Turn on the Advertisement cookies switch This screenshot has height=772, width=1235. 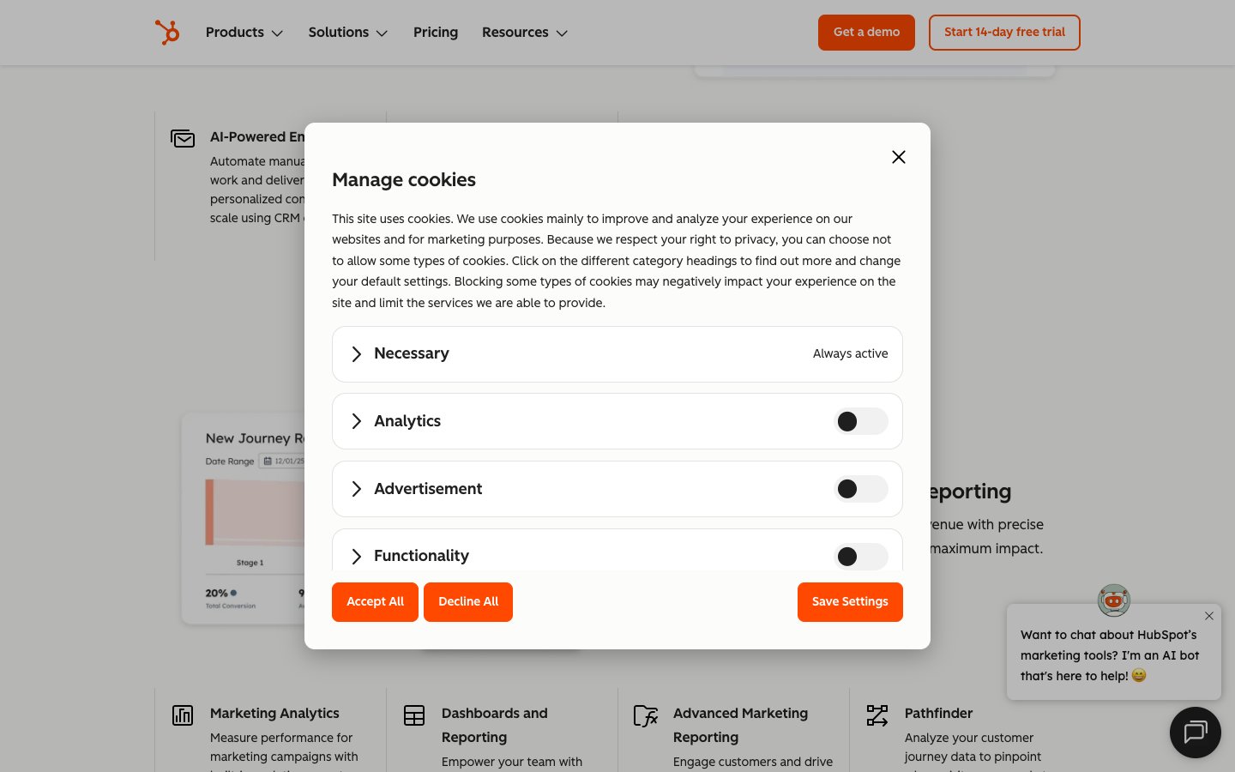pyautogui.click(x=860, y=489)
